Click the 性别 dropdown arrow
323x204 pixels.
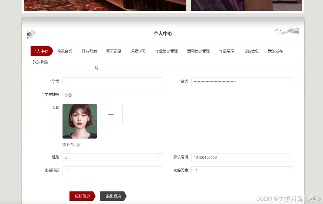(x=159, y=157)
